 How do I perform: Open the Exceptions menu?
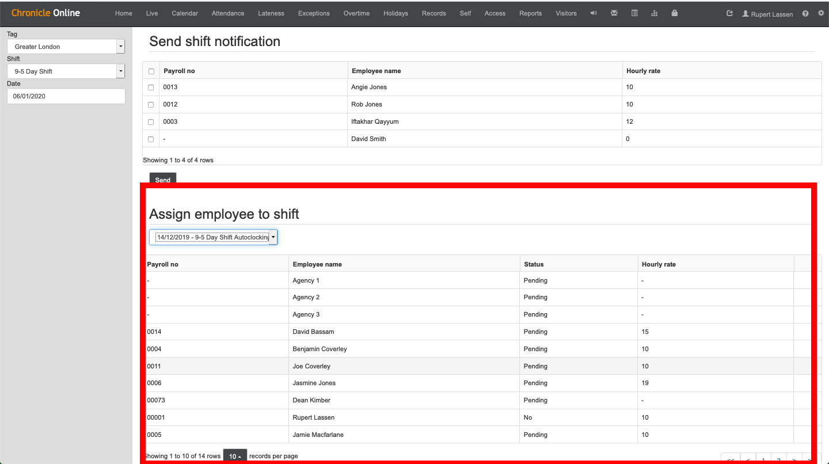click(314, 13)
